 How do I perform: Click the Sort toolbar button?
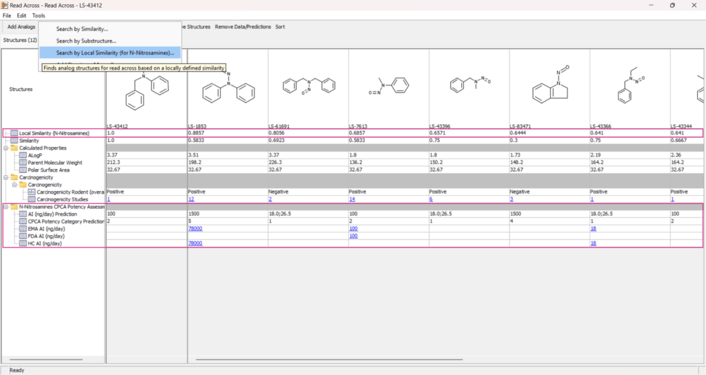pos(280,27)
